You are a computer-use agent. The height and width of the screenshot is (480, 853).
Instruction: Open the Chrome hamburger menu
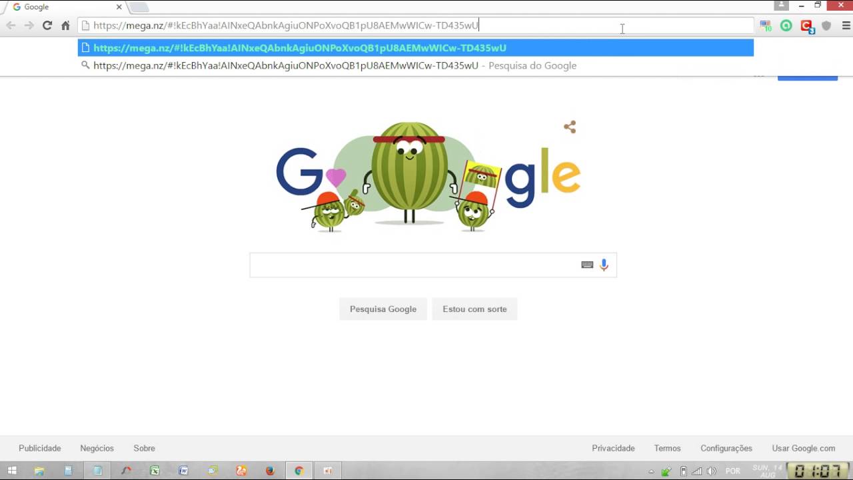coord(846,26)
